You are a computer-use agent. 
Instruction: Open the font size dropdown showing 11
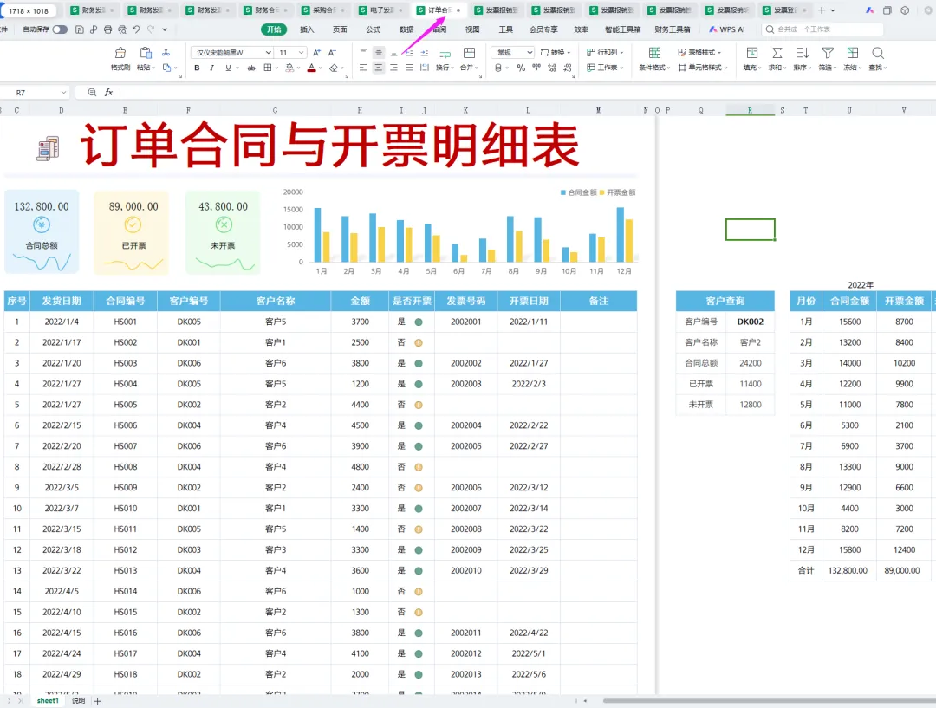click(292, 53)
